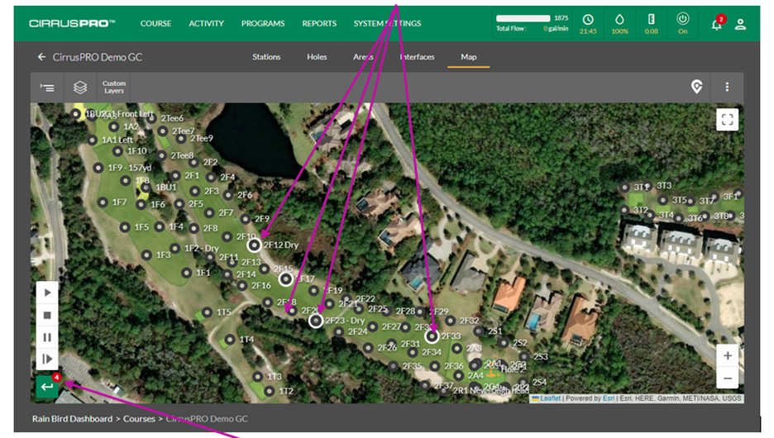Select station marker 1F7
This screenshot has width=774, height=438.
[103, 202]
